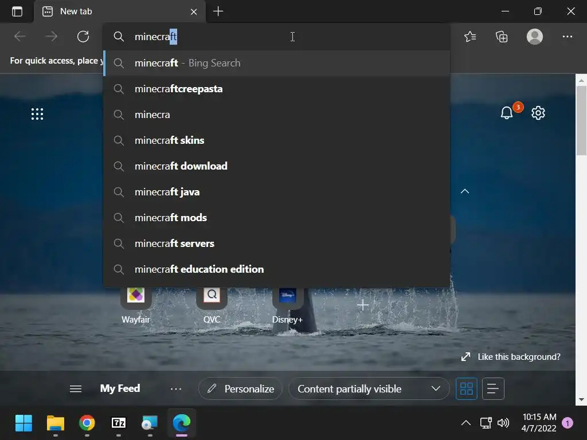
Task: Click the My Feed heading
Action: pyautogui.click(x=120, y=388)
